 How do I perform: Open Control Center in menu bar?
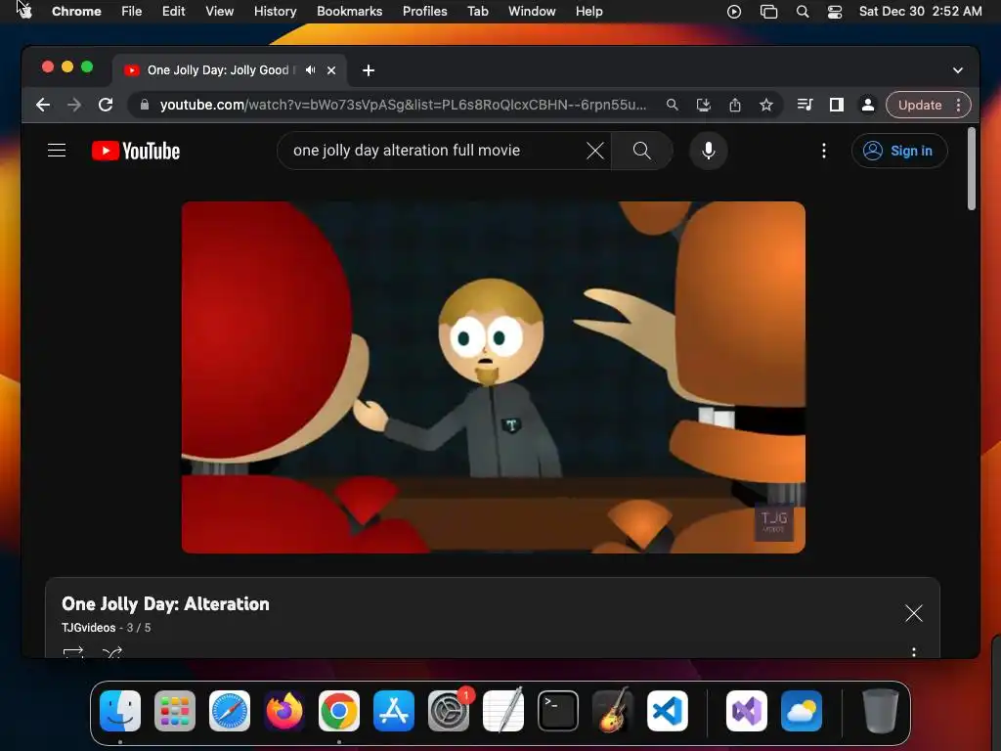pos(835,12)
